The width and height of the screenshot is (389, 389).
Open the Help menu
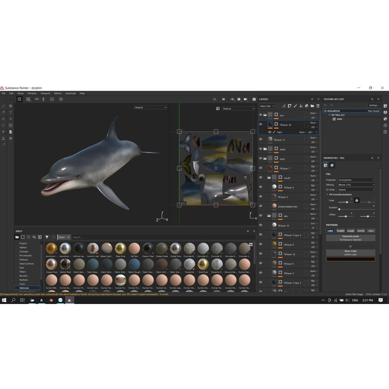point(82,93)
